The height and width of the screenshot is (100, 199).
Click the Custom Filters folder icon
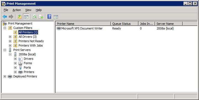(x=10, y=28)
